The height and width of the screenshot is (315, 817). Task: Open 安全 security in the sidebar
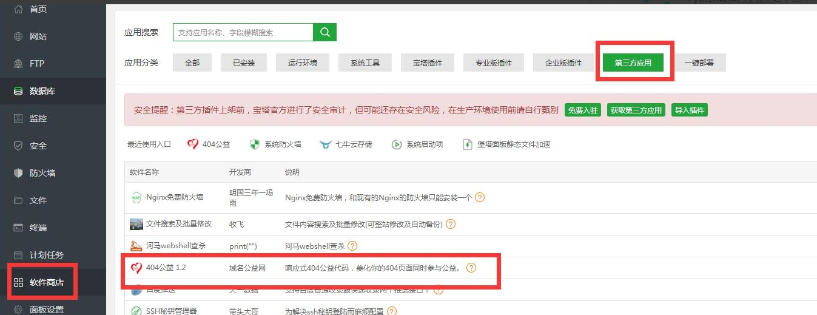pos(38,146)
